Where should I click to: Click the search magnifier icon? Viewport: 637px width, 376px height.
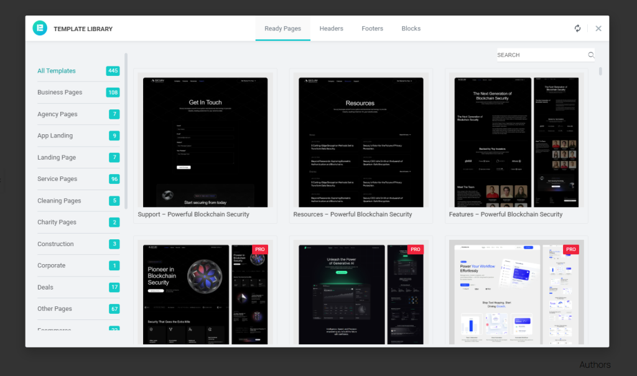click(x=591, y=55)
